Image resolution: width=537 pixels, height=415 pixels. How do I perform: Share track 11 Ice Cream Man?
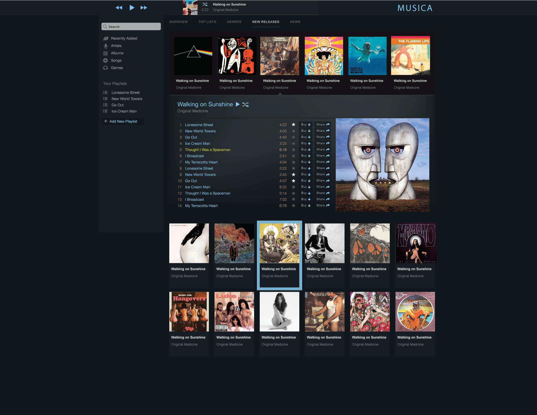[322, 187]
